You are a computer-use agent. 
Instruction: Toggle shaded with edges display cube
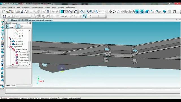pos(142,12)
